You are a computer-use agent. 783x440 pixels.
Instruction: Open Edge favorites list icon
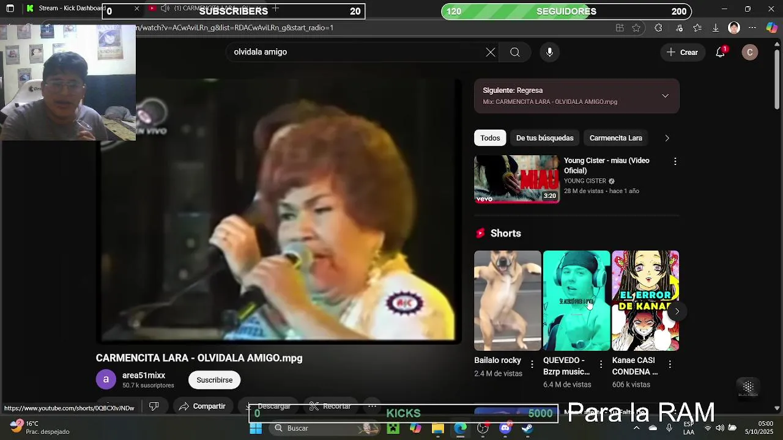(x=697, y=28)
